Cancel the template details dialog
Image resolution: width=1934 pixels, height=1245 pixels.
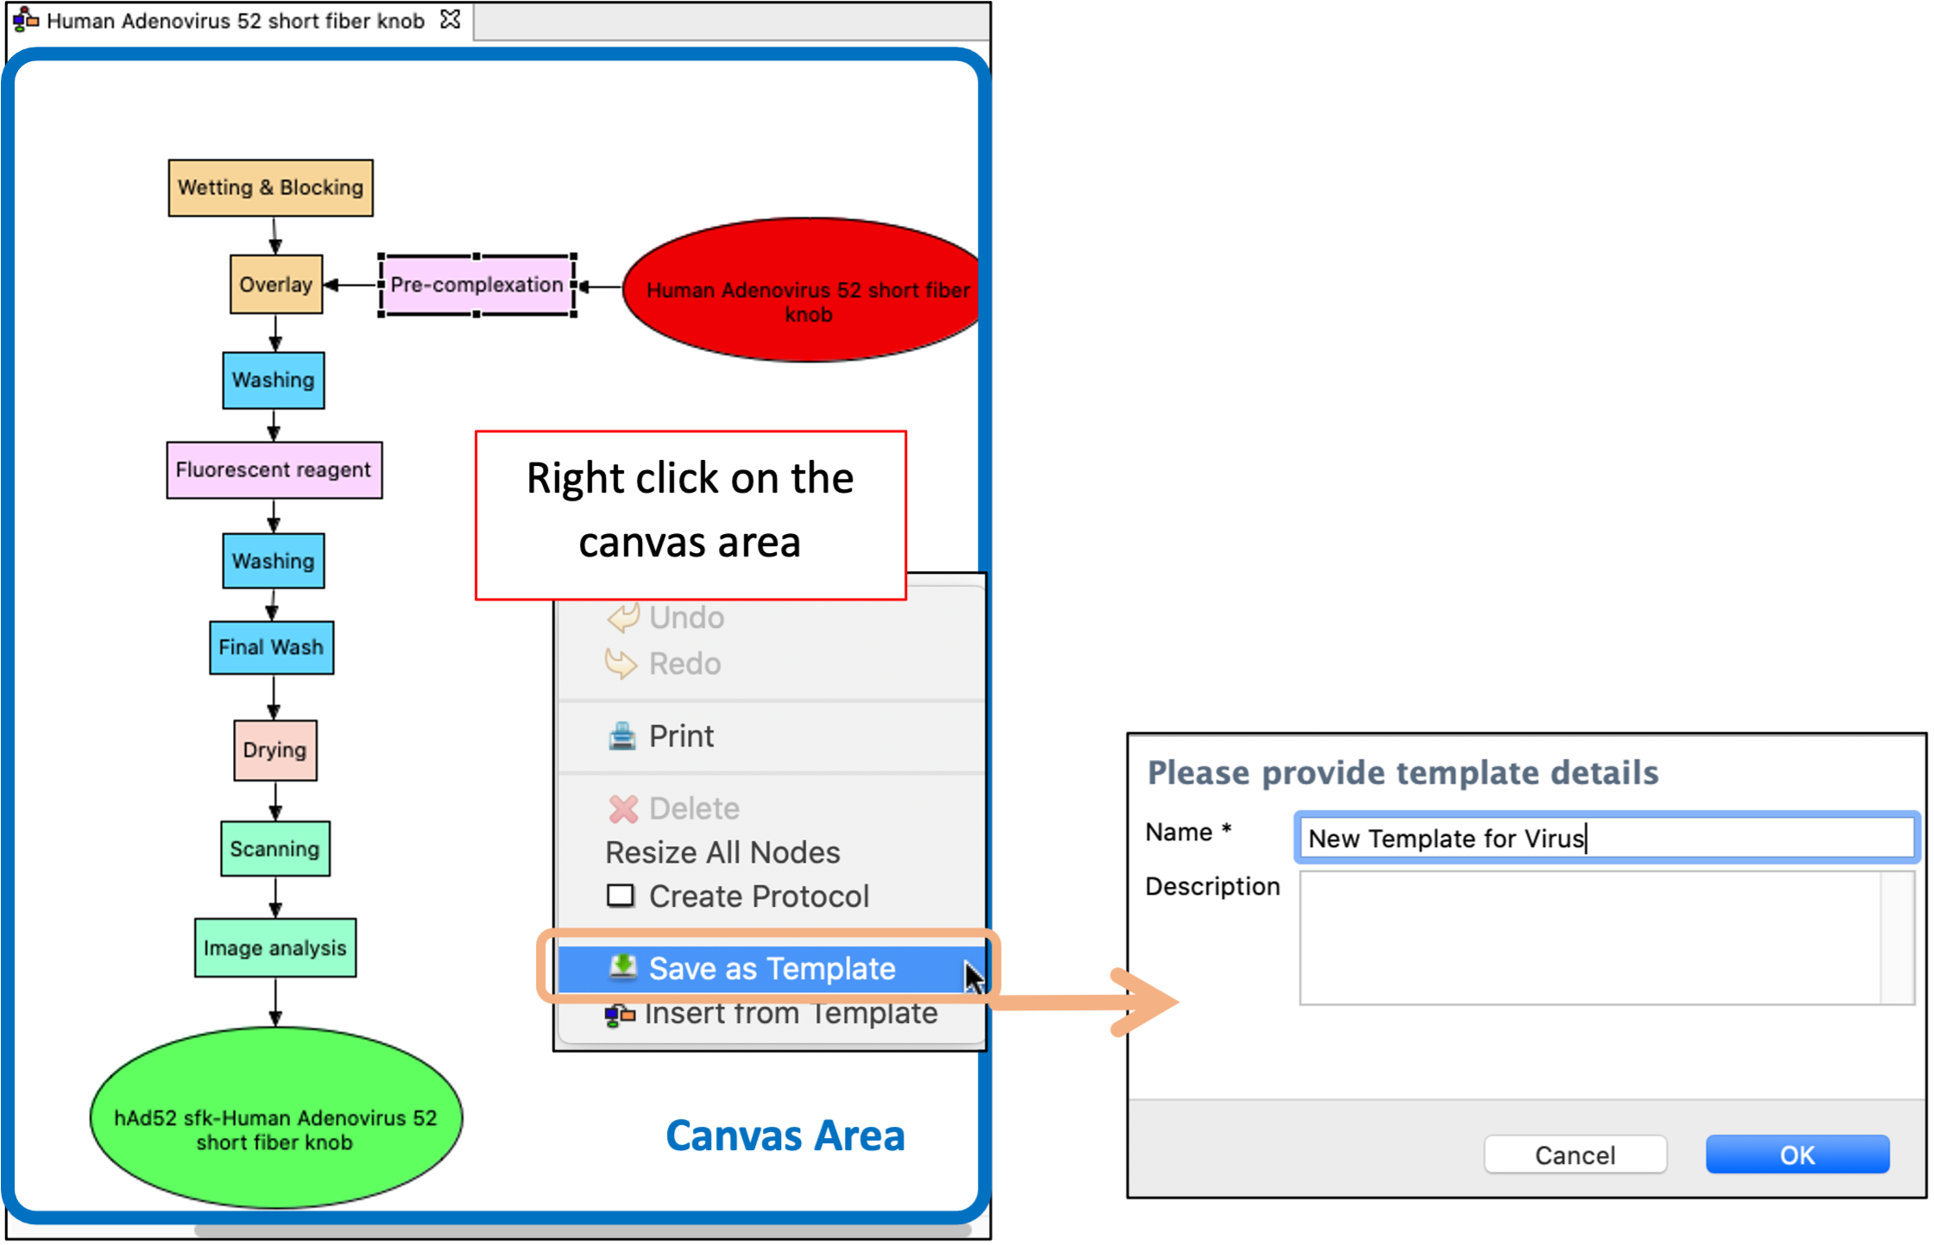pos(1575,1154)
